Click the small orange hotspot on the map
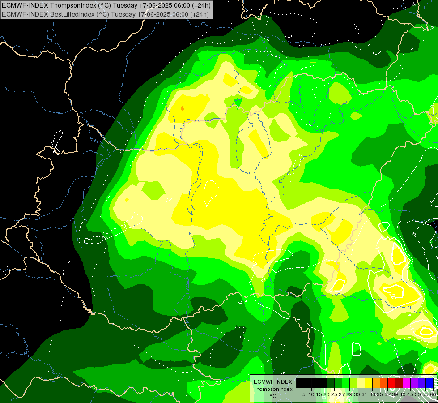This screenshot has width=438, height=403. click(183, 109)
